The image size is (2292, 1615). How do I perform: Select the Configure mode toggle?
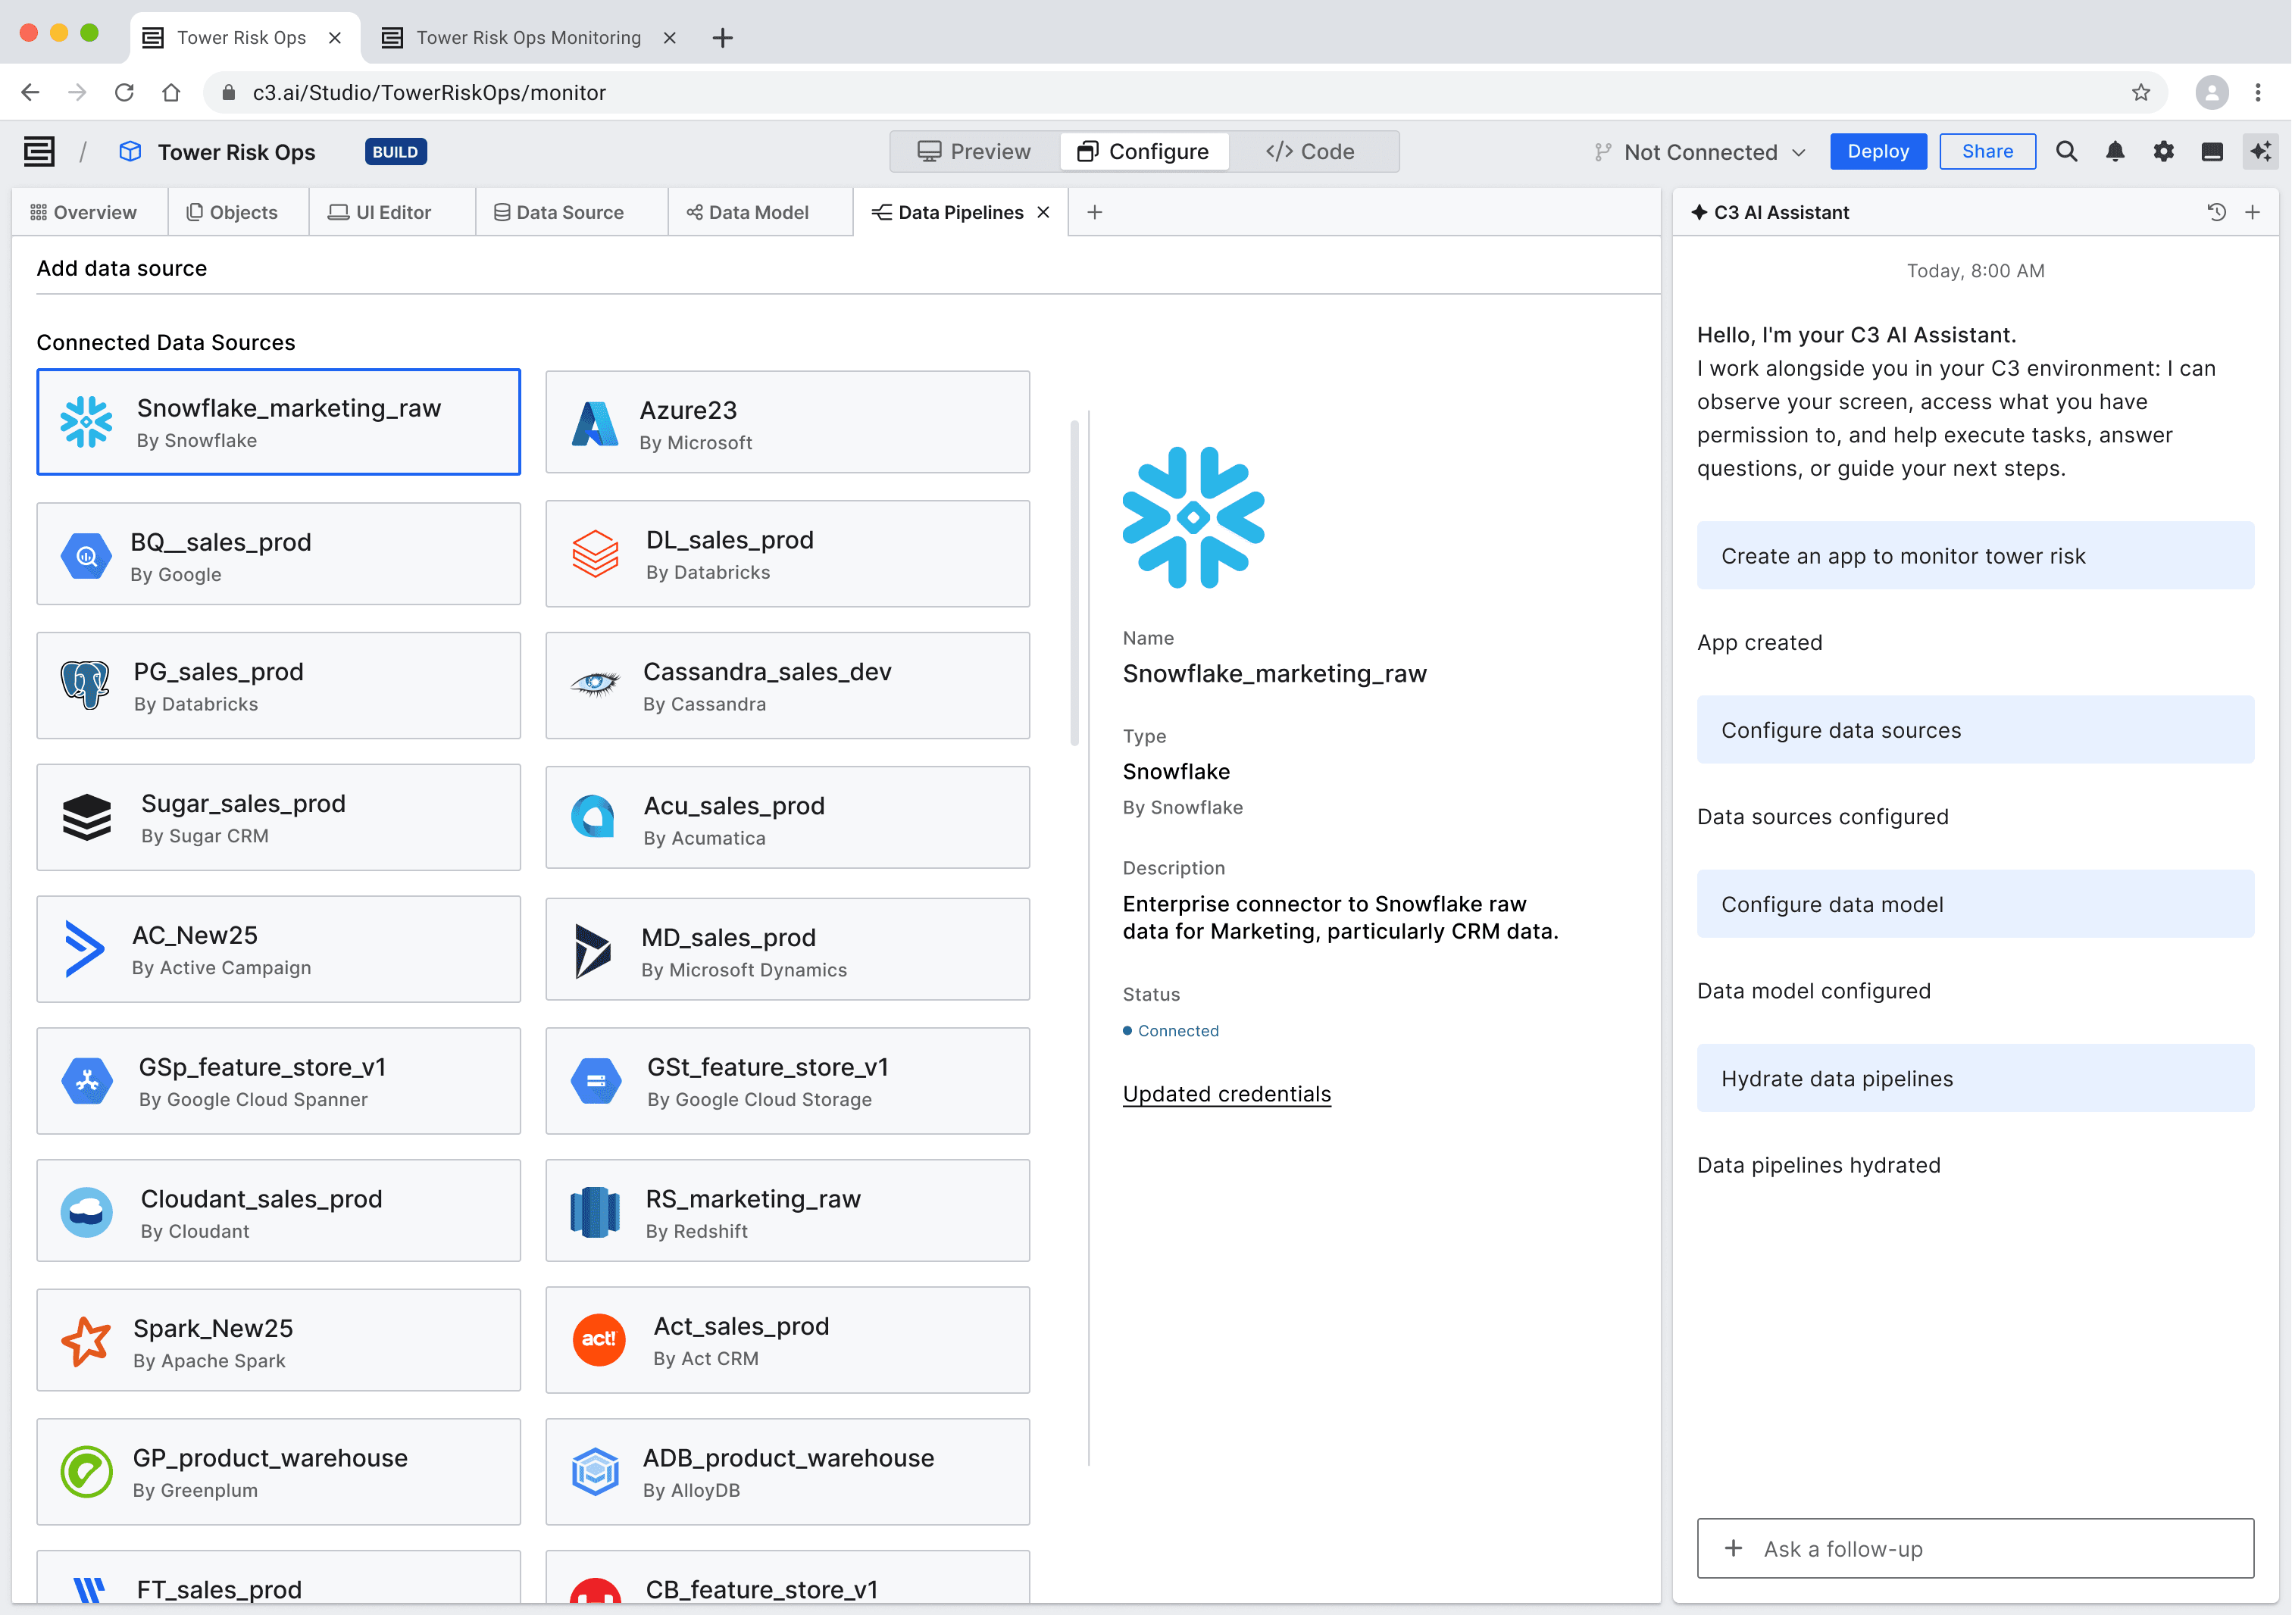pos(1143,152)
